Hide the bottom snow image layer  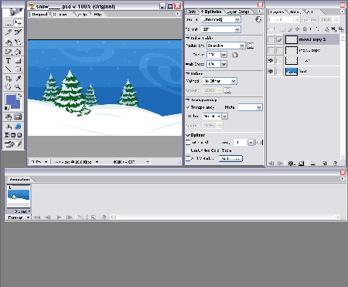[271, 71]
